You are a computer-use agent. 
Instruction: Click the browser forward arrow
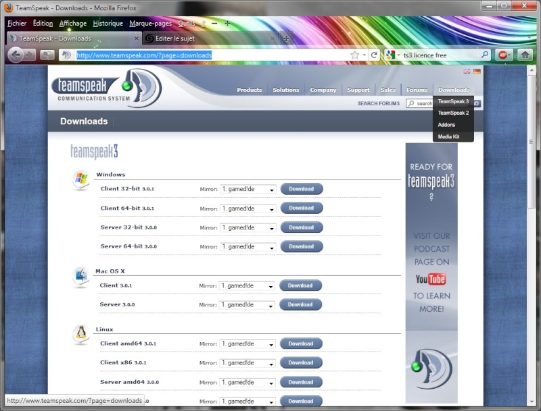[x=30, y=55]
